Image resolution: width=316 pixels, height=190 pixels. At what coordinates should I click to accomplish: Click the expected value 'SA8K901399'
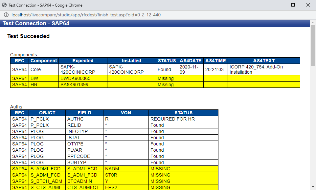[x=83, y=85]
